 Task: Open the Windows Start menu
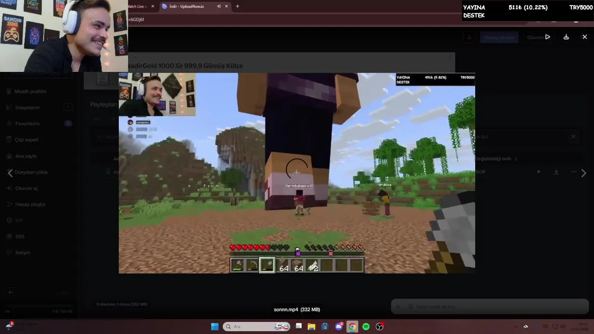tap(215, 327)
